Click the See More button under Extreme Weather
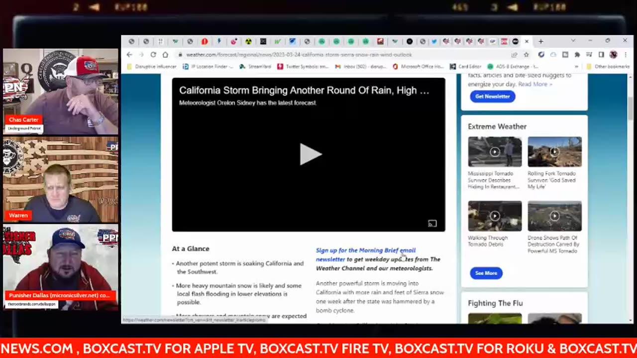The height and width of the screenshot is (358, 637). 486,273
